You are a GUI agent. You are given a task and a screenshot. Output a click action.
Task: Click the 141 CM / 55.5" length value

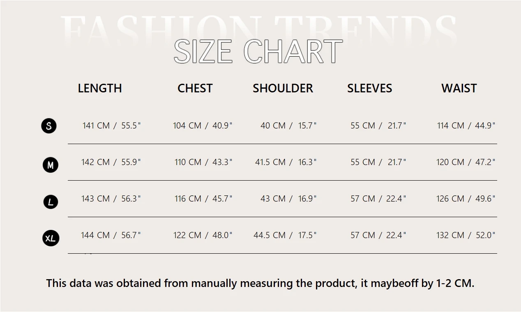click(111, 126)
